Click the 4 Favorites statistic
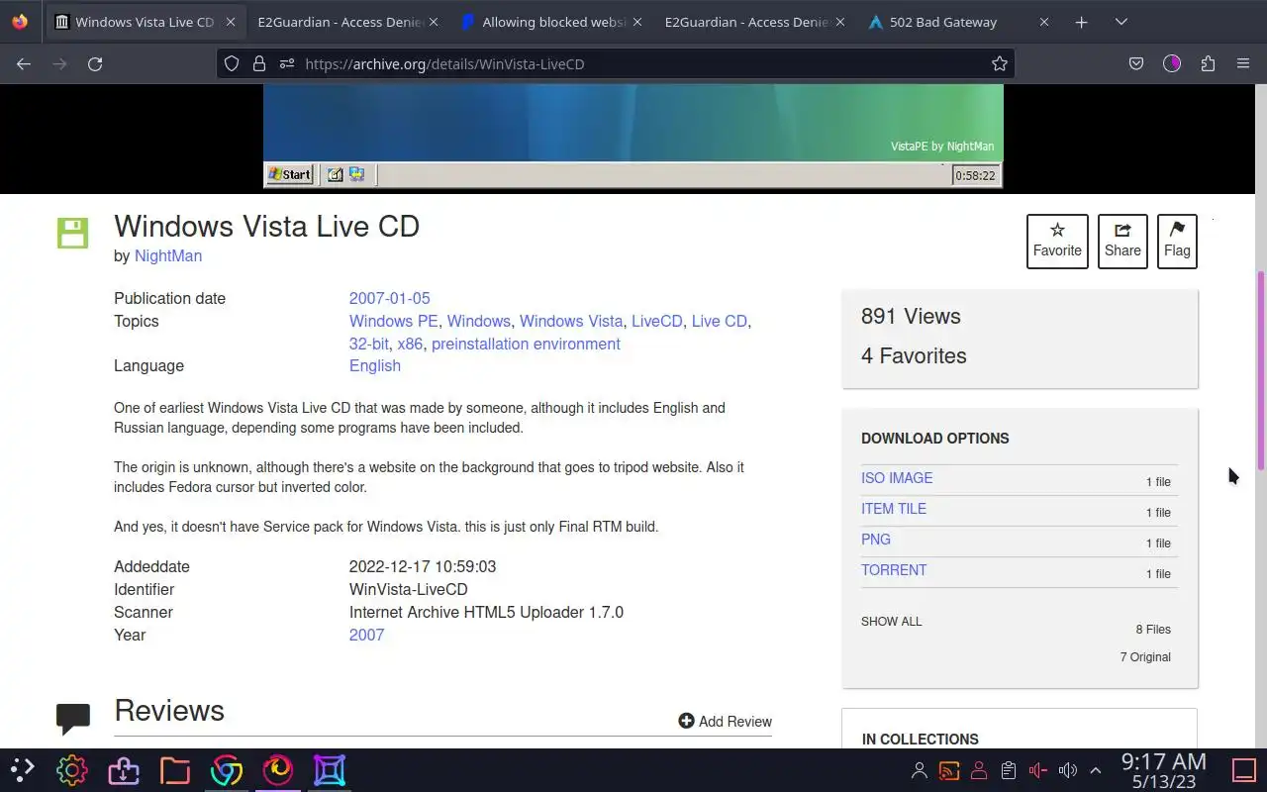The image size is (1267, 792). 914,355
